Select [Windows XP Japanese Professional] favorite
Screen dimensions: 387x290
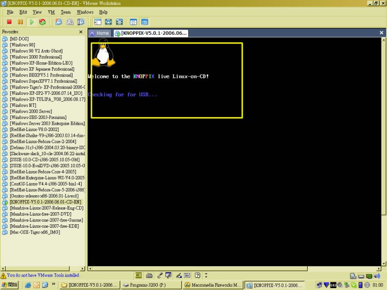click(x=42, y=69)
